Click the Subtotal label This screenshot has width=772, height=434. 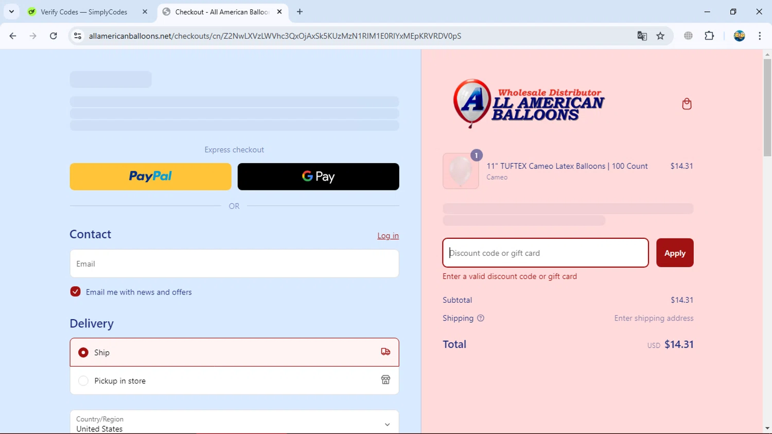pos(457,300)
